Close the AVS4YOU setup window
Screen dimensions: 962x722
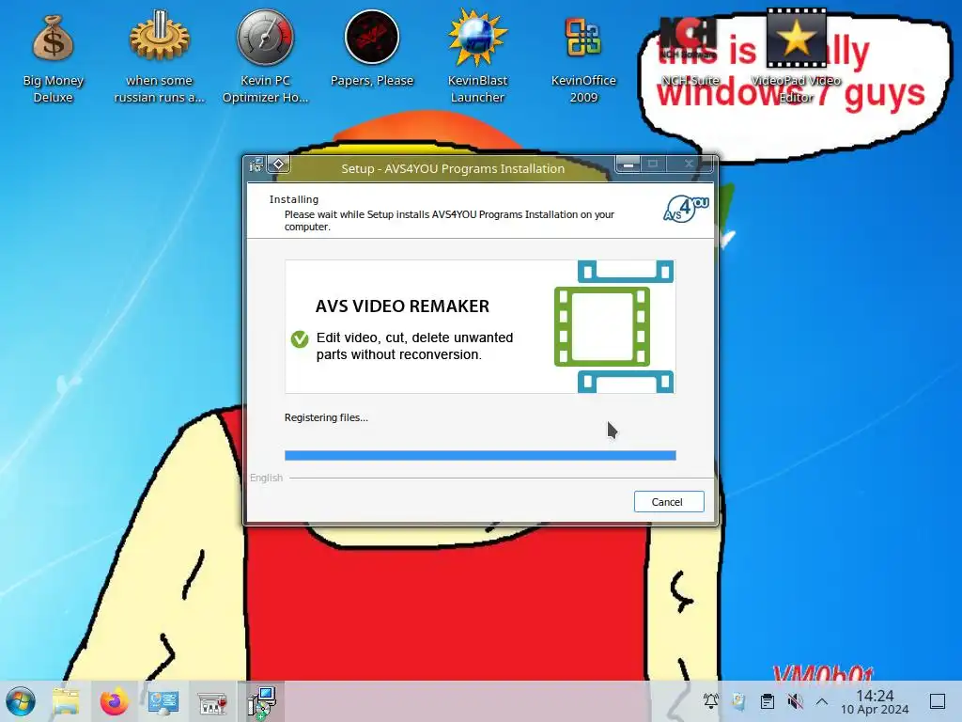point(689,164)
